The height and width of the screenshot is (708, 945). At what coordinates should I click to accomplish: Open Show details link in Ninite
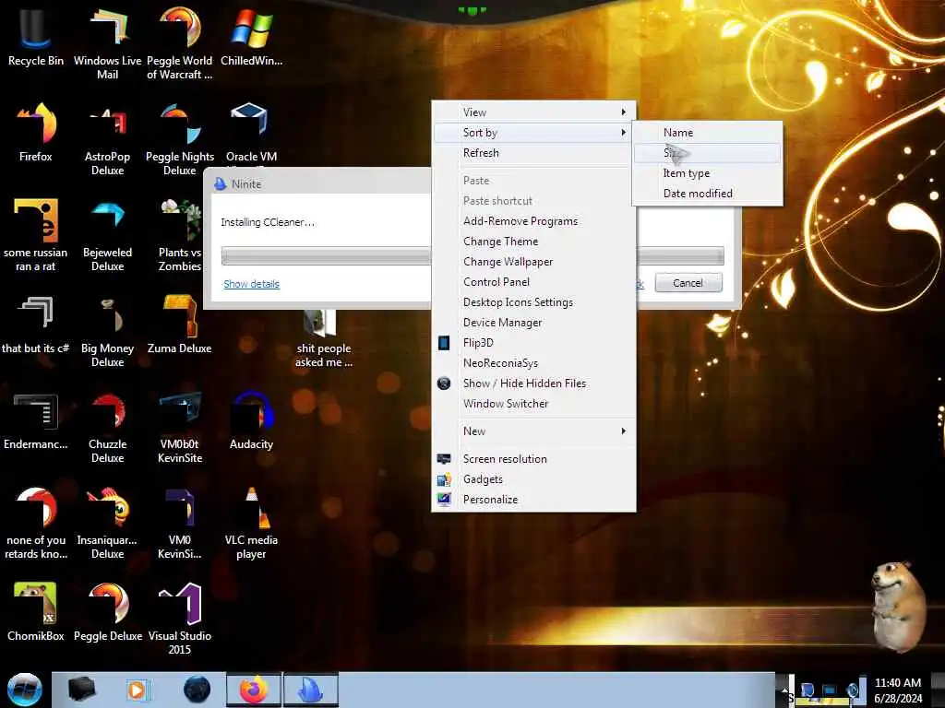tap(251, 284)
